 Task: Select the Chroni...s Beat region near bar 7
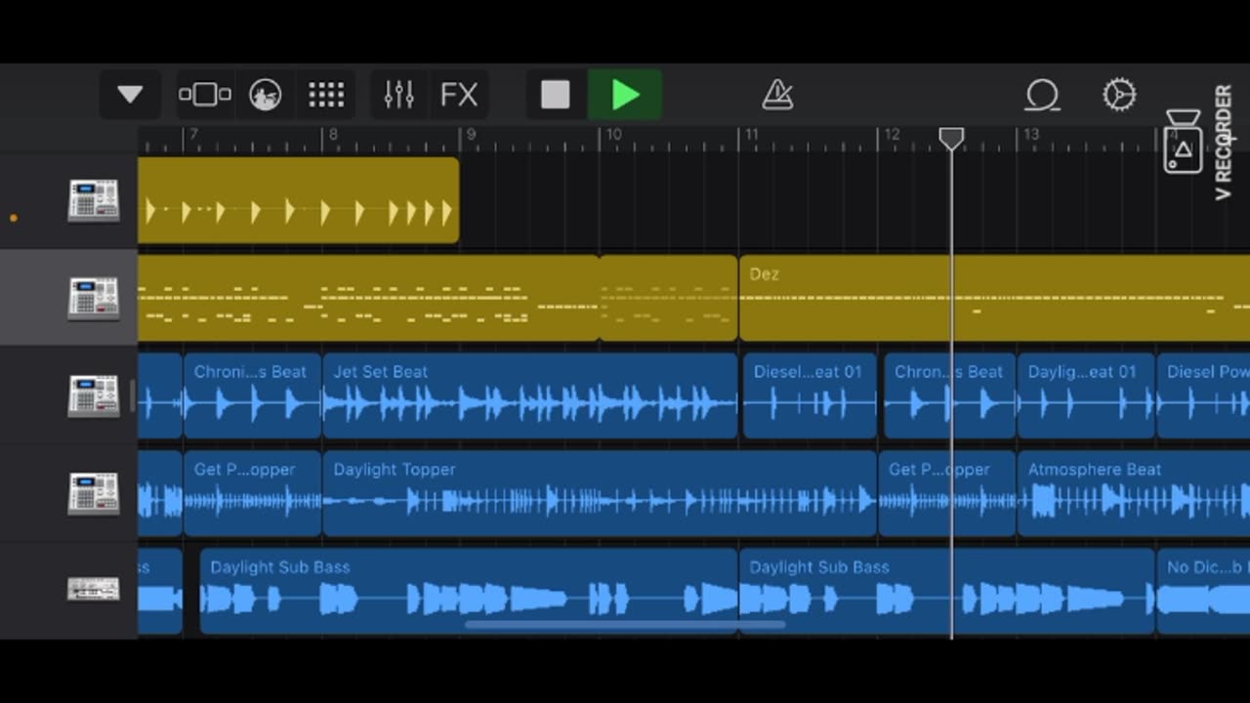point(252,395)
